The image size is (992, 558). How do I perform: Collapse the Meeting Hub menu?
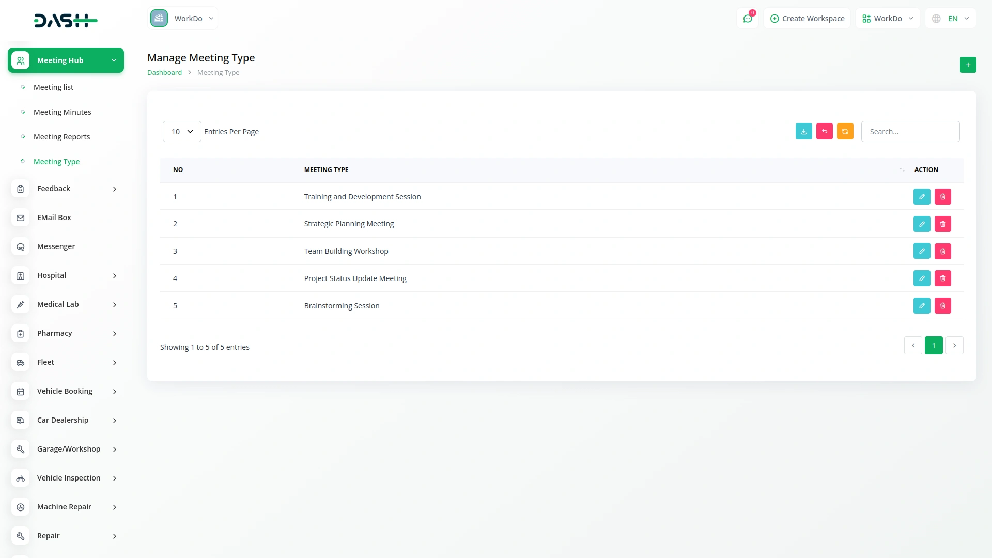(x=66, y=60)
